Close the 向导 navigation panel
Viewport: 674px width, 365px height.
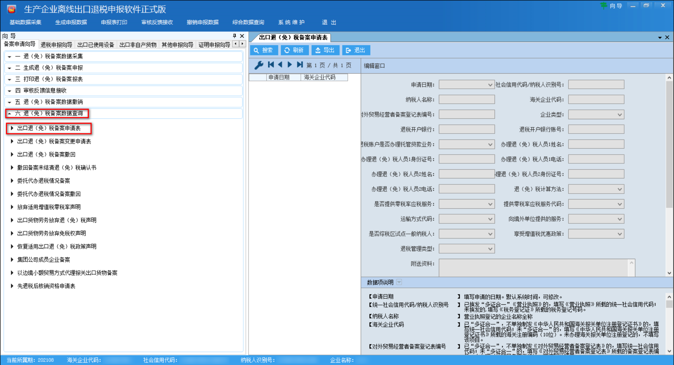(x=242, y=36)
